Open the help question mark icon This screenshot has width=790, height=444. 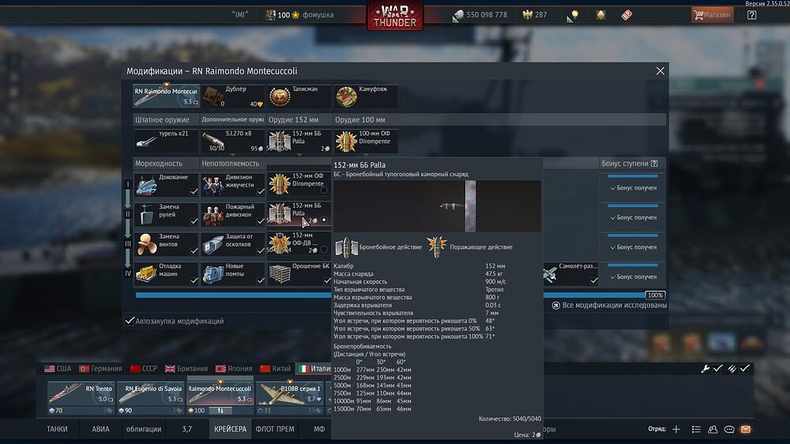752,15
